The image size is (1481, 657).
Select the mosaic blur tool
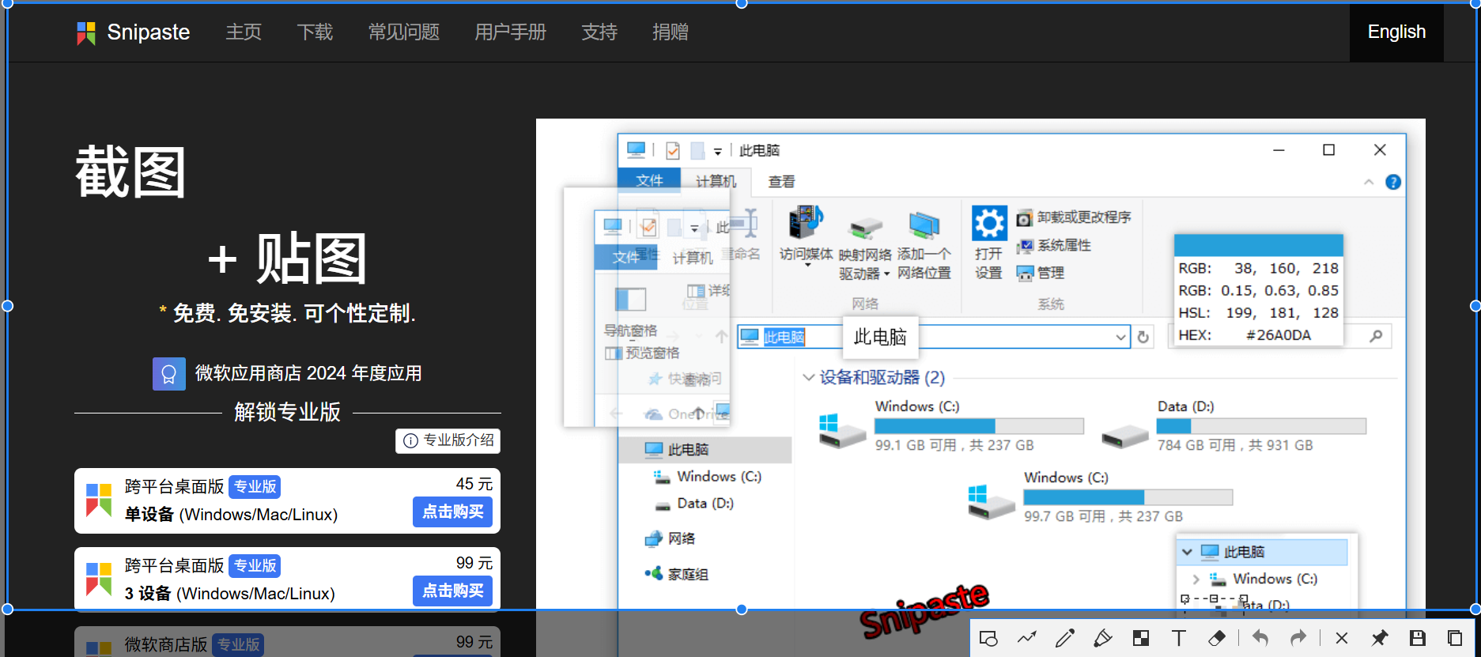coord(1141,638)
